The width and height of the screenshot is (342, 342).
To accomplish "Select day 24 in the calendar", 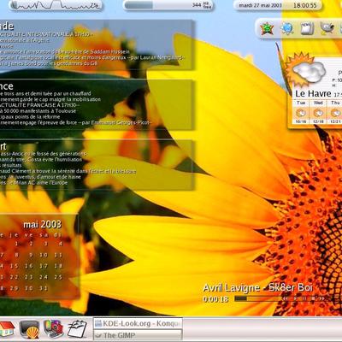I will click(44, 277).
